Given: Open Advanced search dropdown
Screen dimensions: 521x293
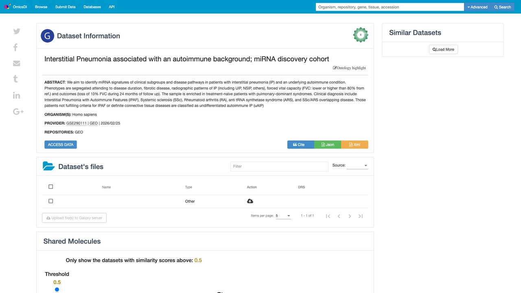Looking at the screenshot, I should [x=477, y=7].
